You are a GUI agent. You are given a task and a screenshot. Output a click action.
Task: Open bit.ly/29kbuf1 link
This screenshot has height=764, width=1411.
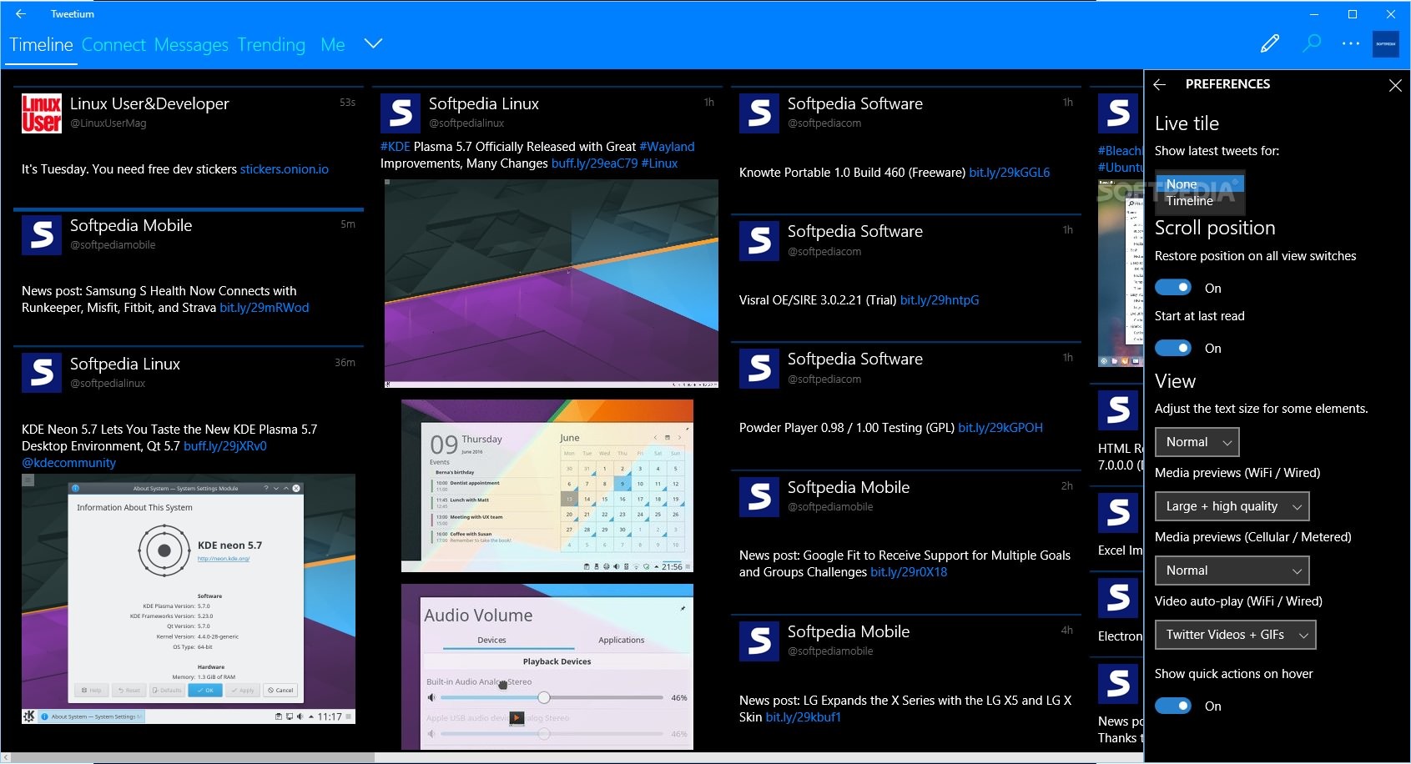click(803, 717)
